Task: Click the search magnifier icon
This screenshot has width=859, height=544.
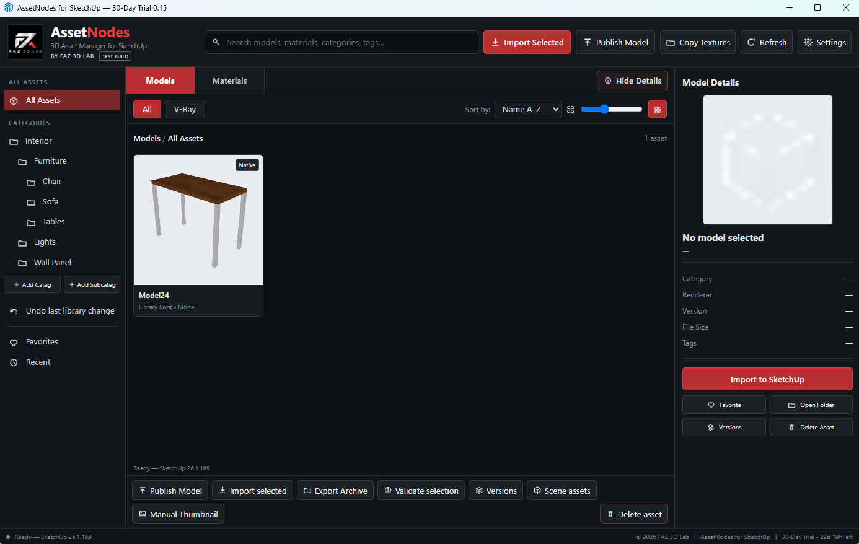Action: [x=216, y=43]
